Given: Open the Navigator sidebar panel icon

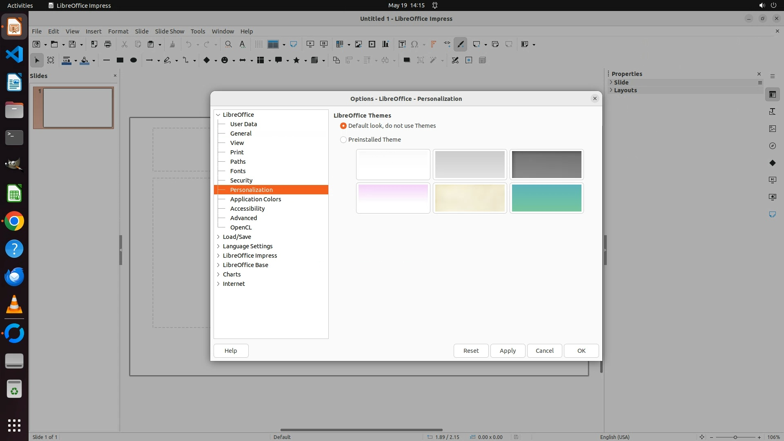Looking at the screenshot, I should [x=772, y=146].
